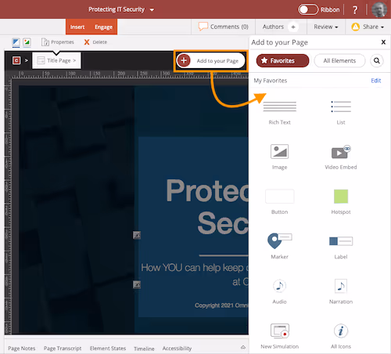Viewport: 391px width, 354px height.
Task: Select the lower image placeholder on slide
Action: pyautogui.click(x=137, y=284)
